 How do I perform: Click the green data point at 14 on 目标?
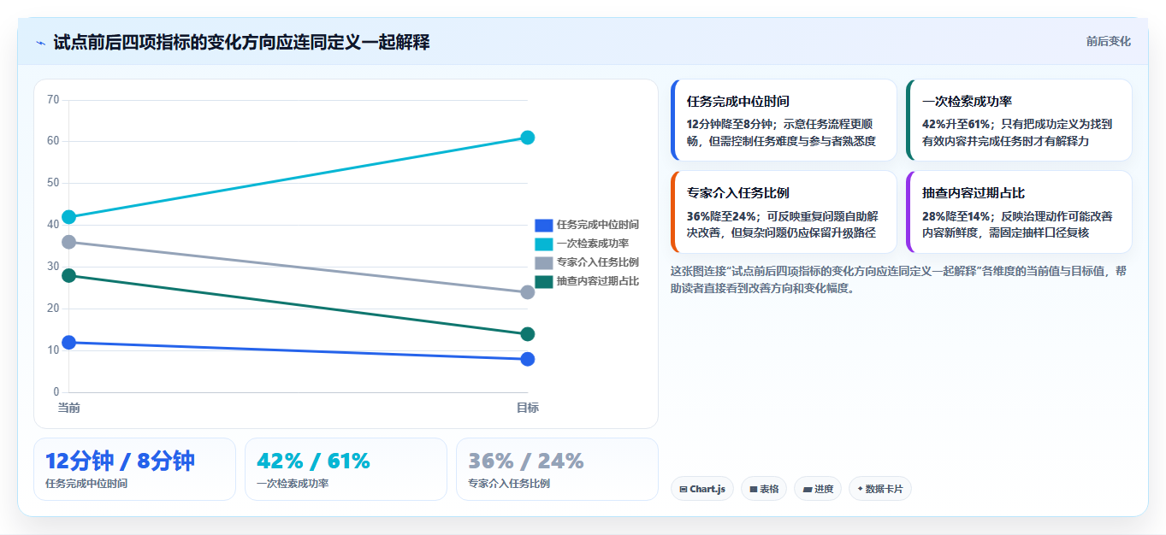[x=528, y=334]
